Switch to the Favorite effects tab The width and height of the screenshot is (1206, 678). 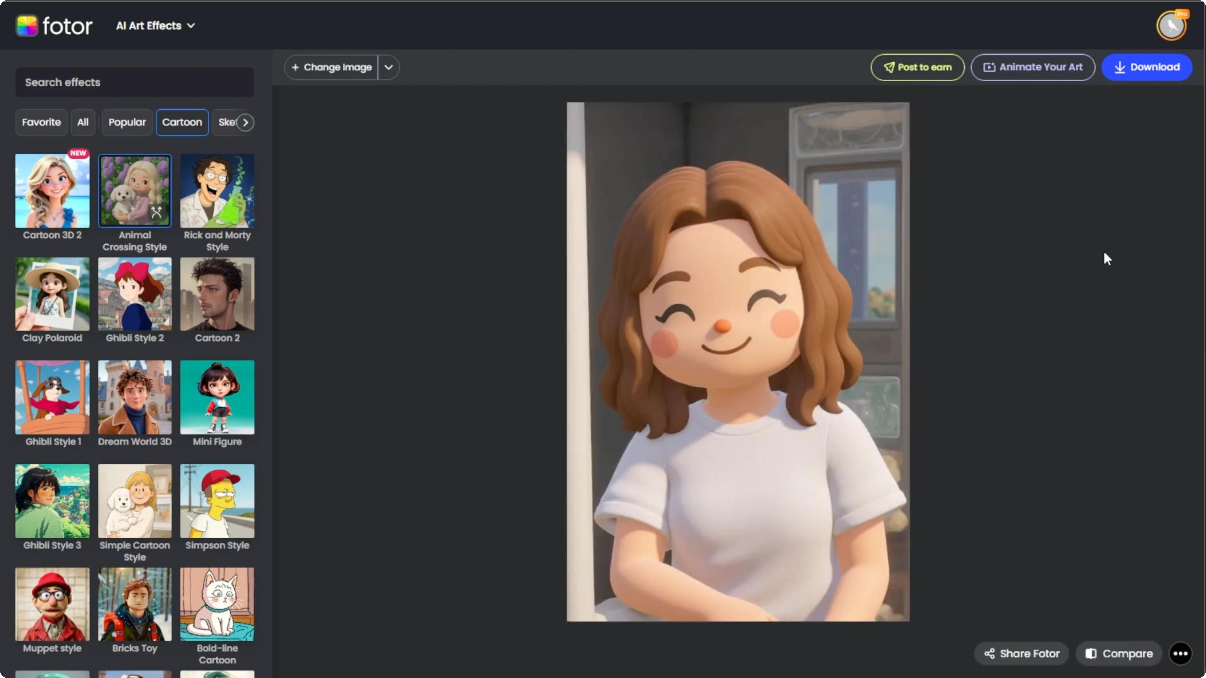coord(41,122)
